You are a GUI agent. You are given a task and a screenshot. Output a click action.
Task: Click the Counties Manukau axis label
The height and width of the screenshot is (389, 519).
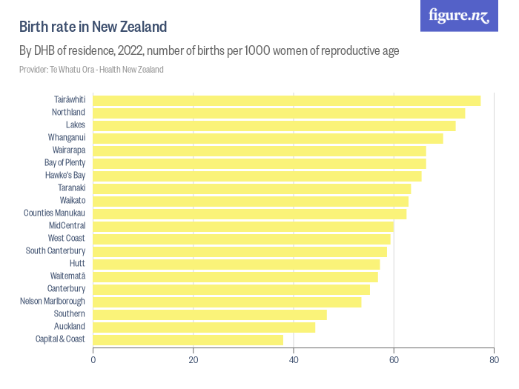(54, 213)
